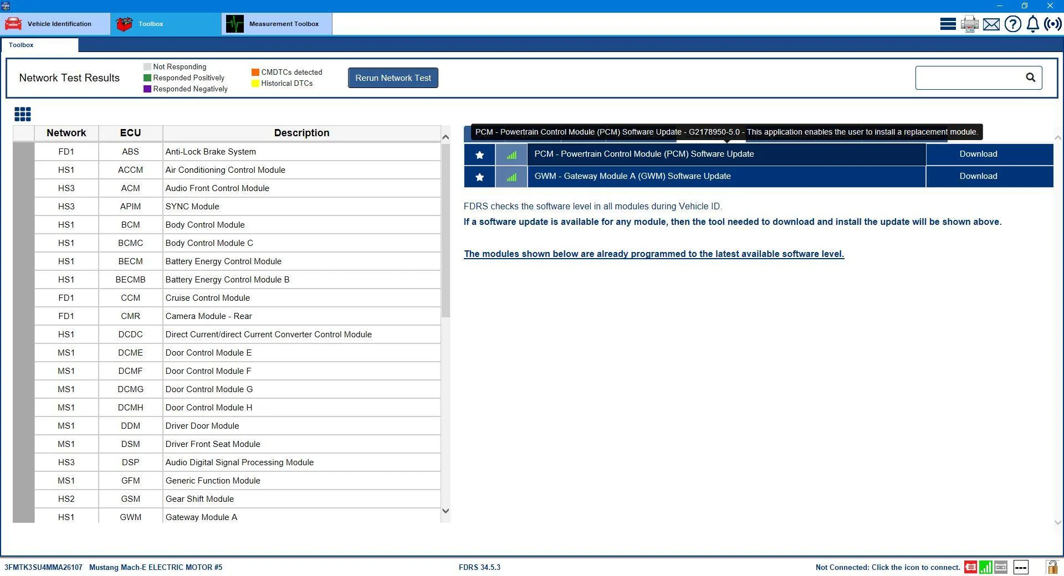
Task: Click the red toolbox icon
Action: (124, 24)
